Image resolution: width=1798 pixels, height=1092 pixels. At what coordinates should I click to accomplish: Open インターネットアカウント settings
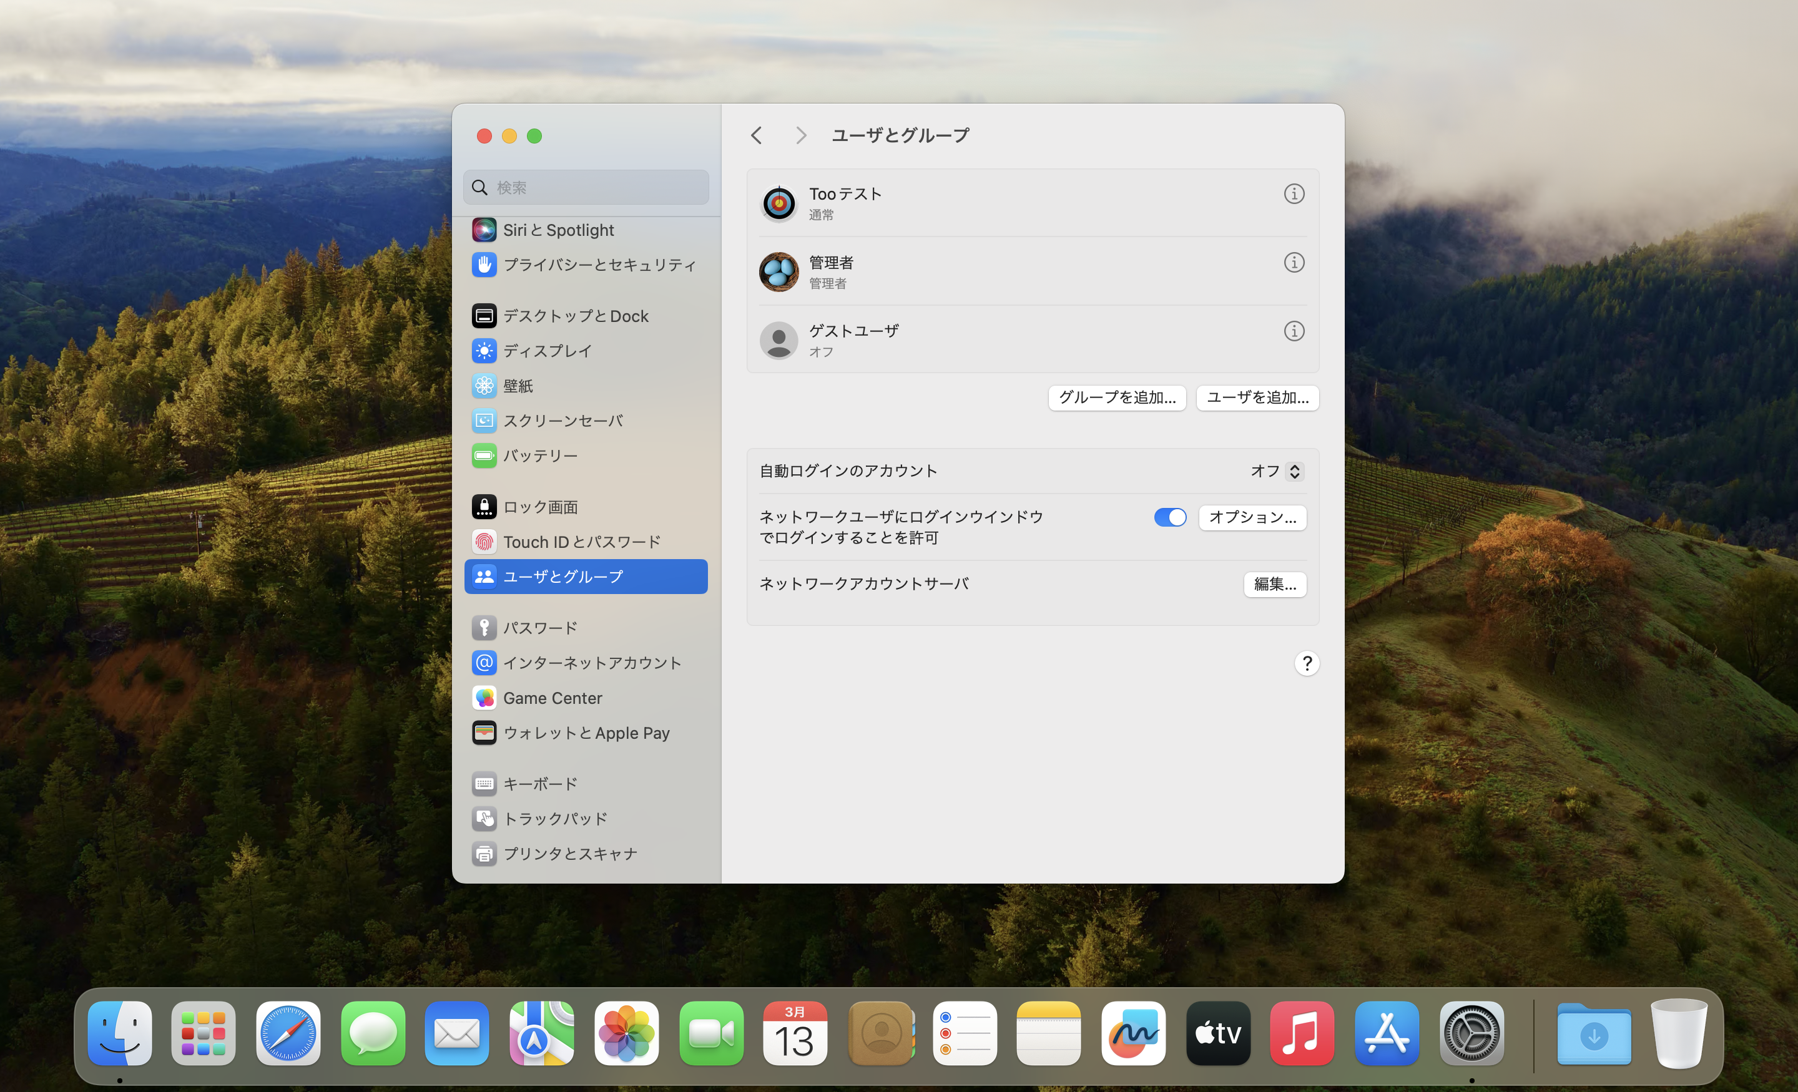pos(585,663)
